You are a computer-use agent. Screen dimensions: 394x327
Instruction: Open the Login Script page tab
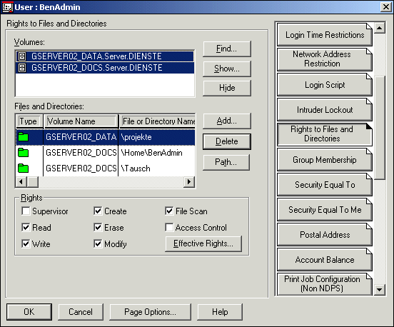pyautogui.click(x=325, y=85)
